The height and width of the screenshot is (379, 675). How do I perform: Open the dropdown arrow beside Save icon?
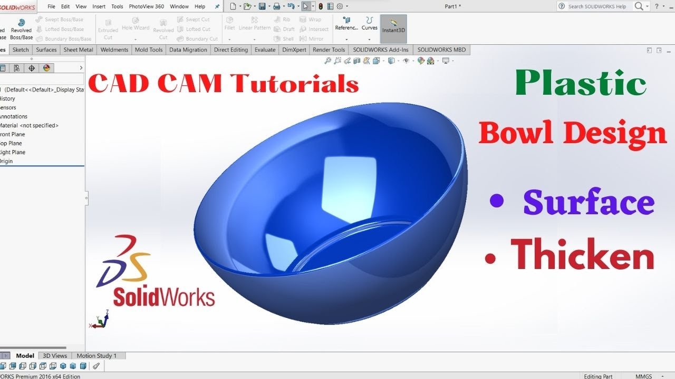(x=268, y=6)
